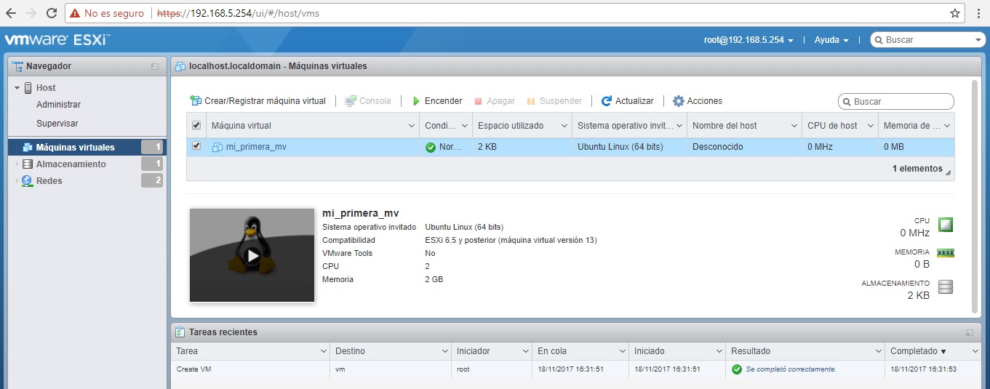The image size is (990, 389).
Task: Click the Host server icon in navigator
Action: [x=29, y=88]
